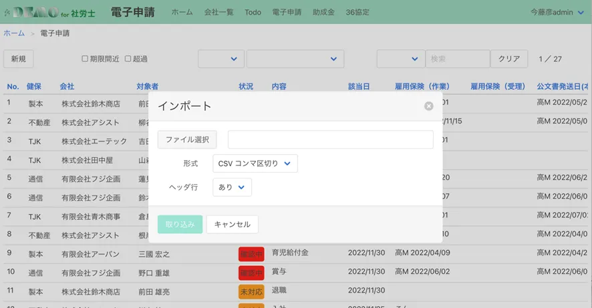Sort by the 該当日 column header
Image resolution: width=592 pixels, height=308 pixels.
359,87
